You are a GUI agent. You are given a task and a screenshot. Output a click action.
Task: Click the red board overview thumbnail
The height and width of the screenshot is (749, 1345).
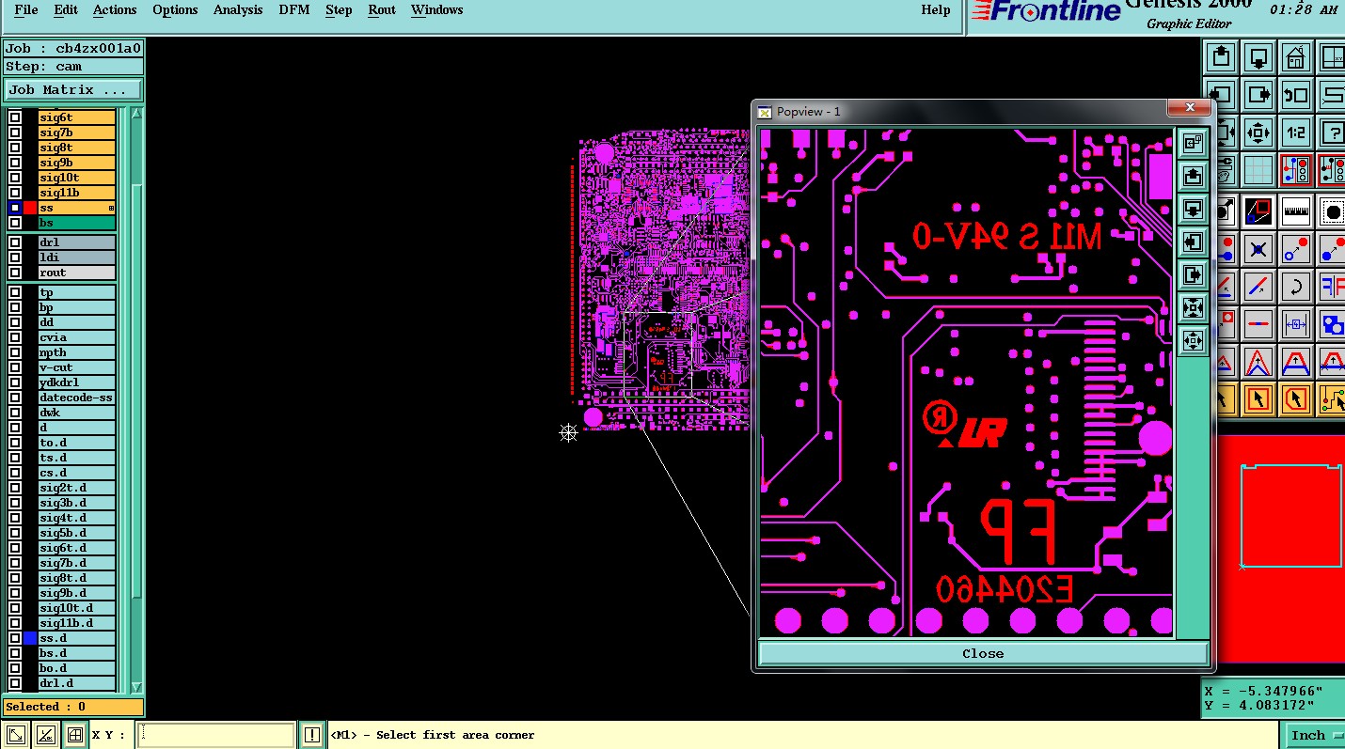pos(1280,549)
